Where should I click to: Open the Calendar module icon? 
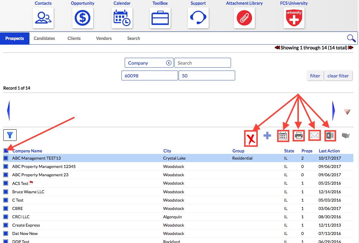point(122,18)
